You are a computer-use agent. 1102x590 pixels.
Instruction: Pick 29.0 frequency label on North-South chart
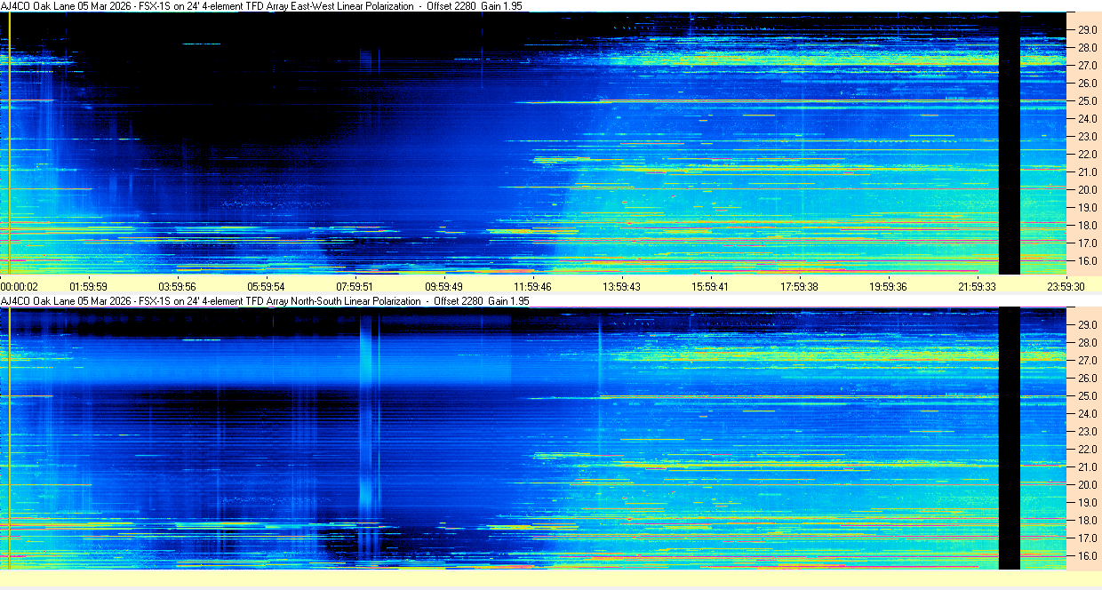coord(1087,325)
